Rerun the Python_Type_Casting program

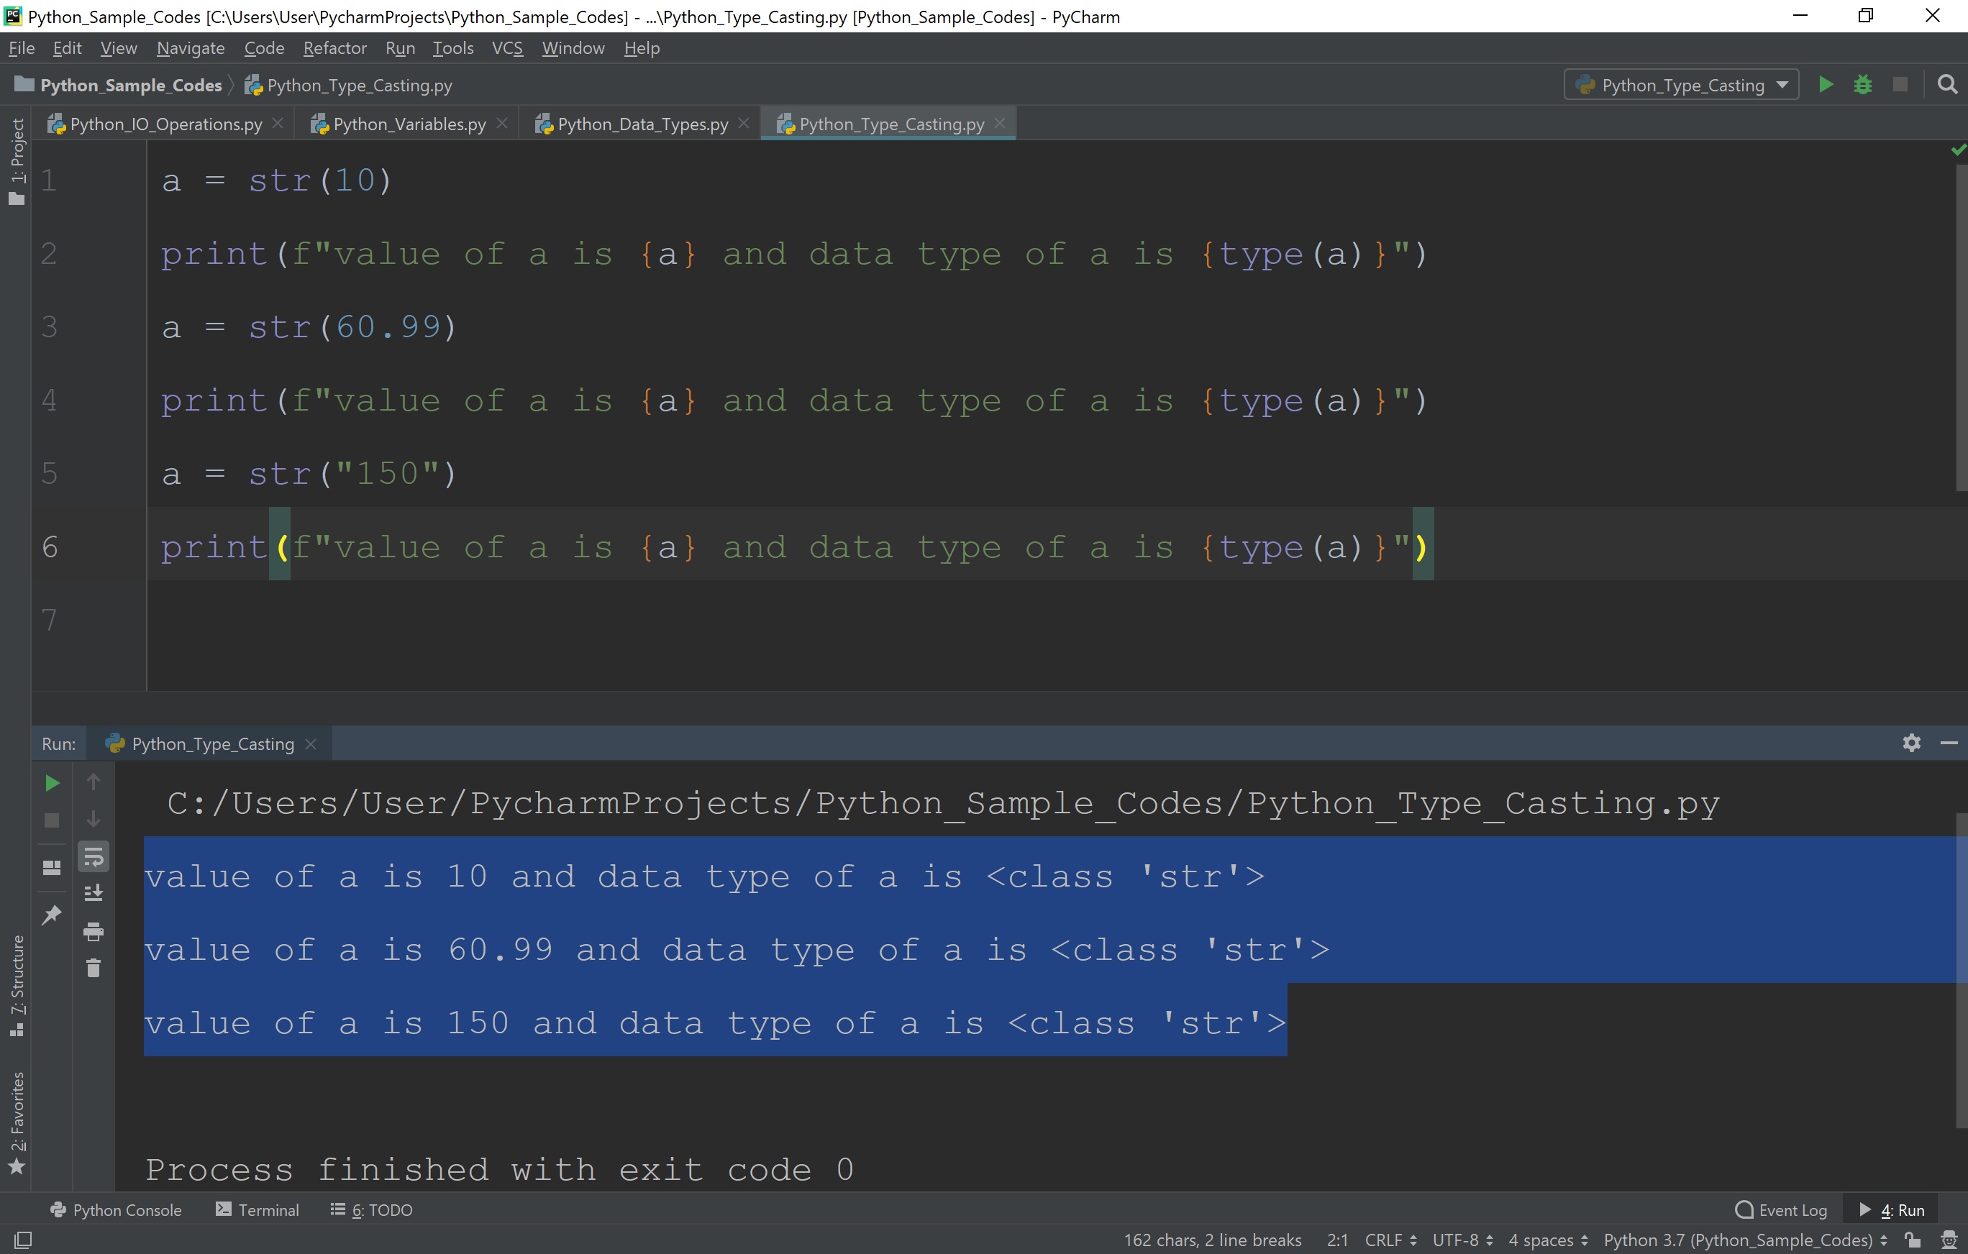pyautogui.click(x=52, y=782)
